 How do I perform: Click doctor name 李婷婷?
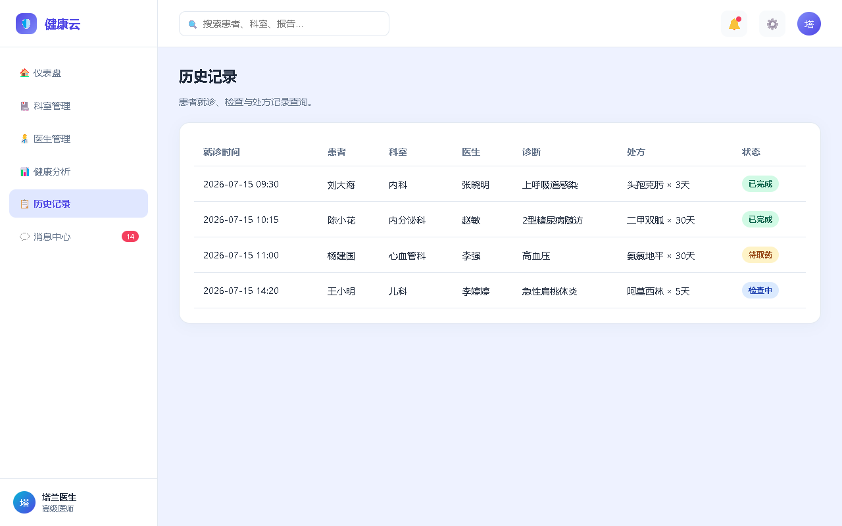coord(476,291)
